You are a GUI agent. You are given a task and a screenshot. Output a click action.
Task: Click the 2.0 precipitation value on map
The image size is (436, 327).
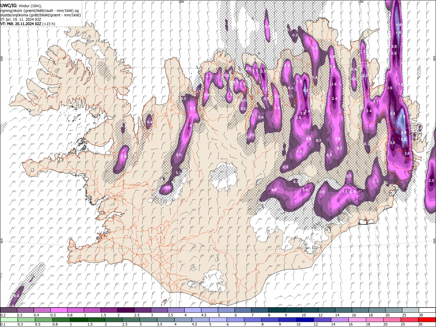pos(298,118)
